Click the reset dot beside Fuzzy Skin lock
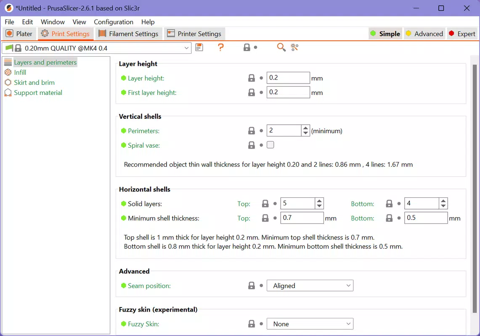 click(x=261, y=324)
